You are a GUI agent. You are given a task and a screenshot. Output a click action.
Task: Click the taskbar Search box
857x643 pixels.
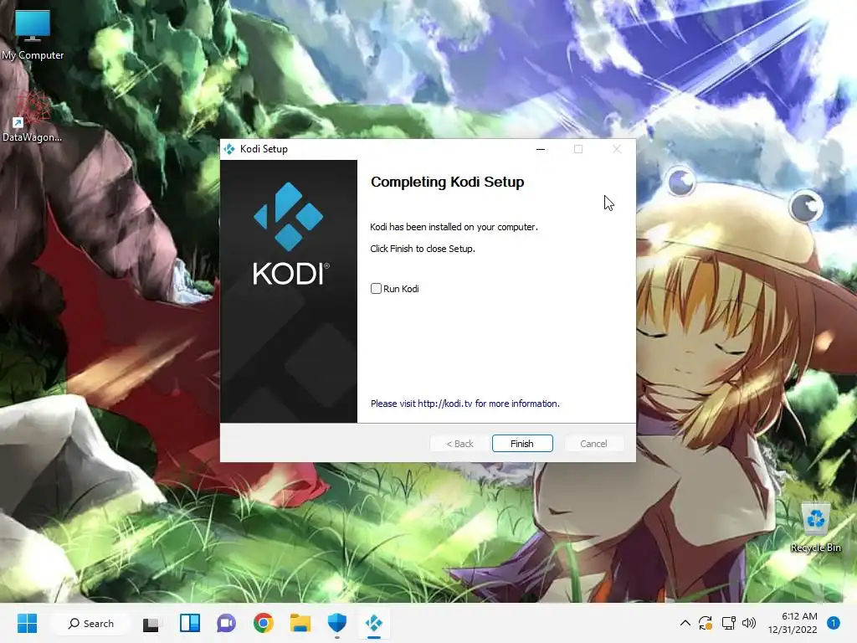pos(90,623)
